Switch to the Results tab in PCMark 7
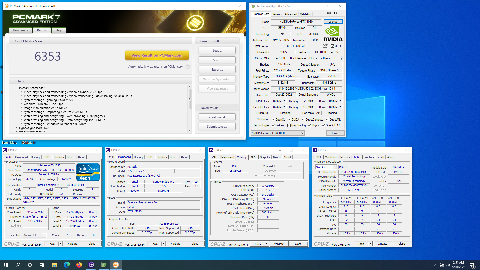This screenshot has height=270, width=480. pos(42,30)
